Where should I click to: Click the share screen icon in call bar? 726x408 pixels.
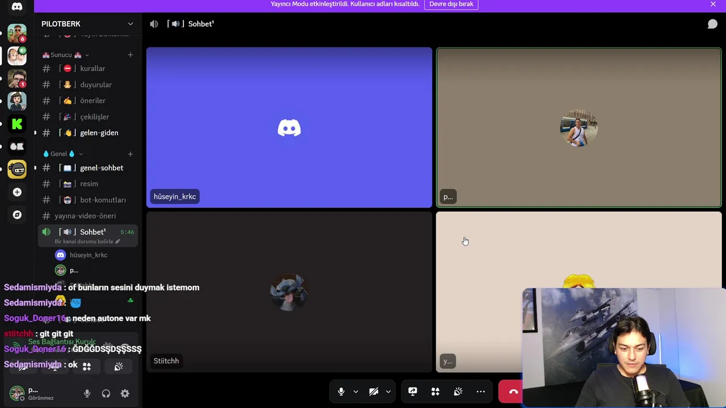[x=413, y=392]
